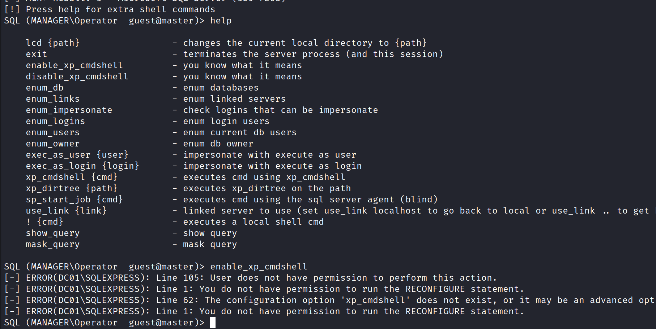Viewport: 656px width, 329px height.
Task: Select the 'enum_logins' command text
Action: click(55, 121)
